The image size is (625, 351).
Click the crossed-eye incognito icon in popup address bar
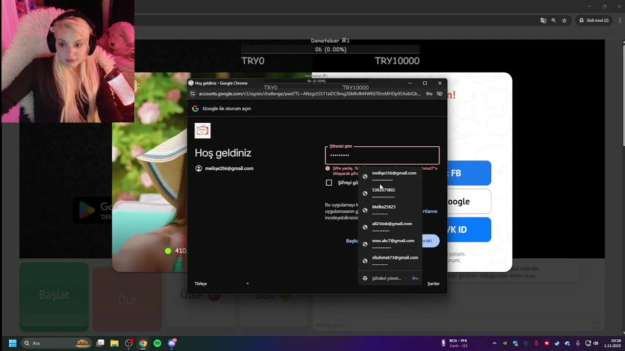pyautogui.click(x=439, y=94)
